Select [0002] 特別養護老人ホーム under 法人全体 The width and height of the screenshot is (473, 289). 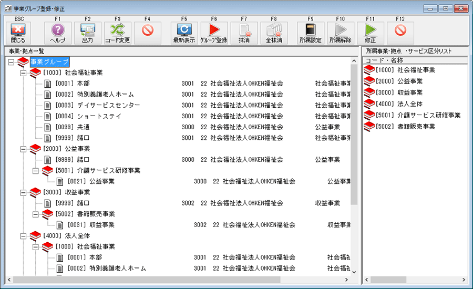[x=107, y=268]
